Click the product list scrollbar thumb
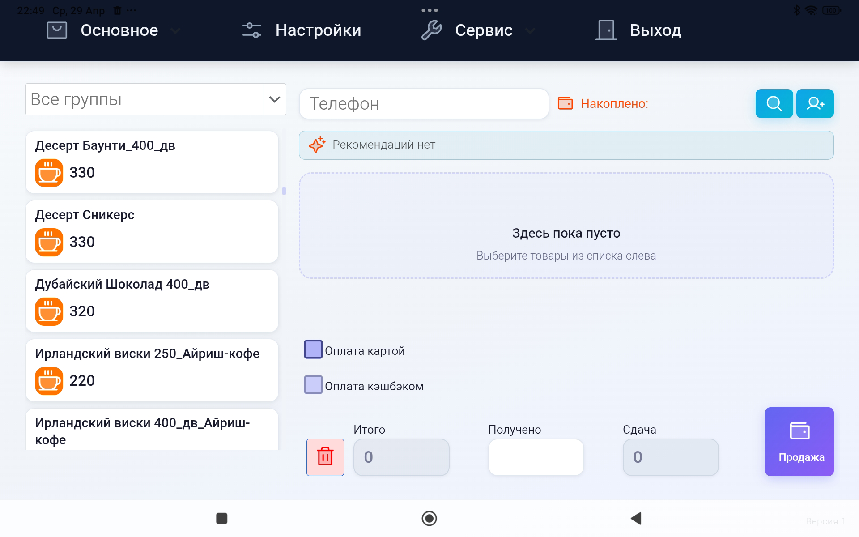The width and height of the screenshot is (859, 537). [x=284, y=191]
